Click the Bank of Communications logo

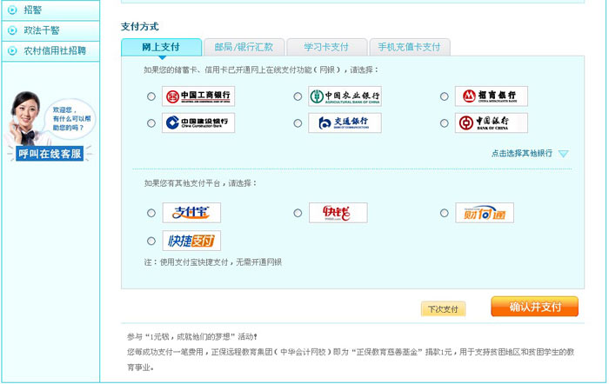[x=345, y=123]
